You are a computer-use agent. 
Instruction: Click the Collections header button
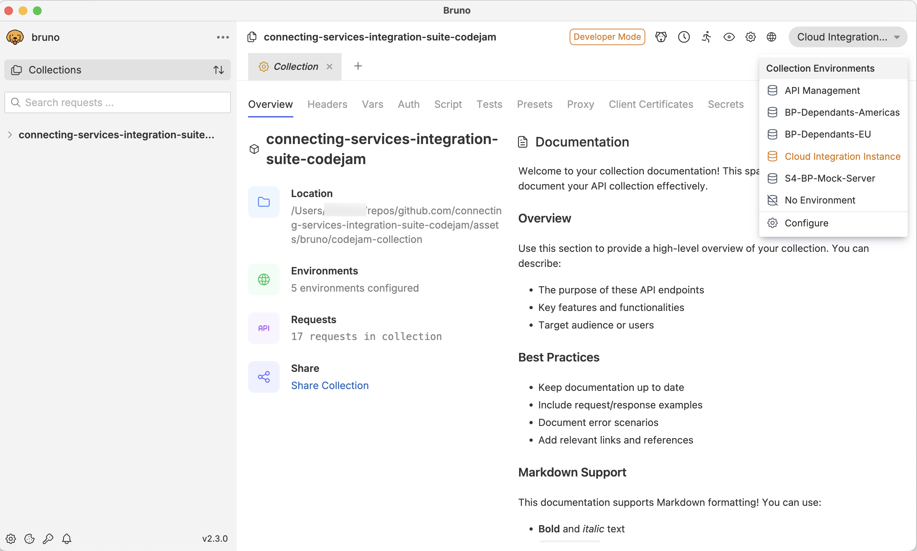[117, 70]
